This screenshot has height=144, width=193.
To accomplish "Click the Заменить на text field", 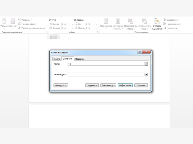I will point(106,75).
